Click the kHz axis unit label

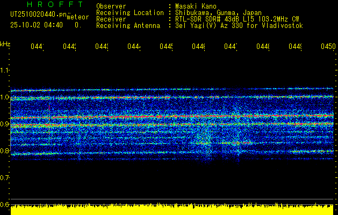[x=5, y=44]
